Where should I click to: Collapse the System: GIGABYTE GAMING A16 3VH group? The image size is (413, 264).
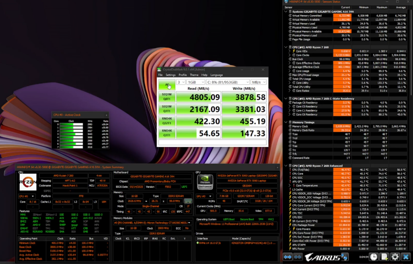tap(286, 12)
